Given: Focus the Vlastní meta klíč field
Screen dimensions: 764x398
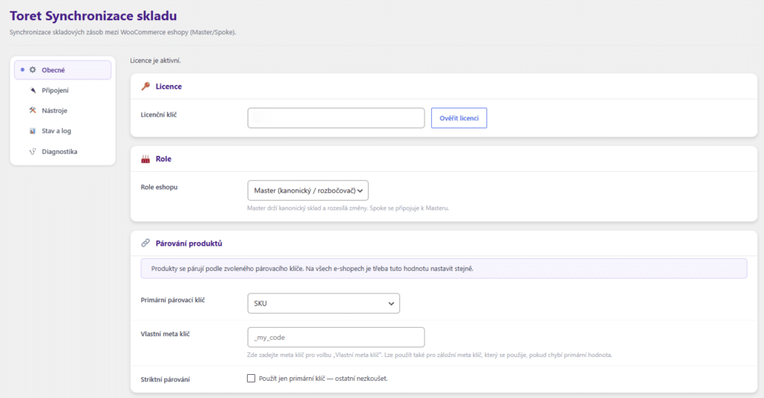Looking at the screenshot, I should point(336,337).
